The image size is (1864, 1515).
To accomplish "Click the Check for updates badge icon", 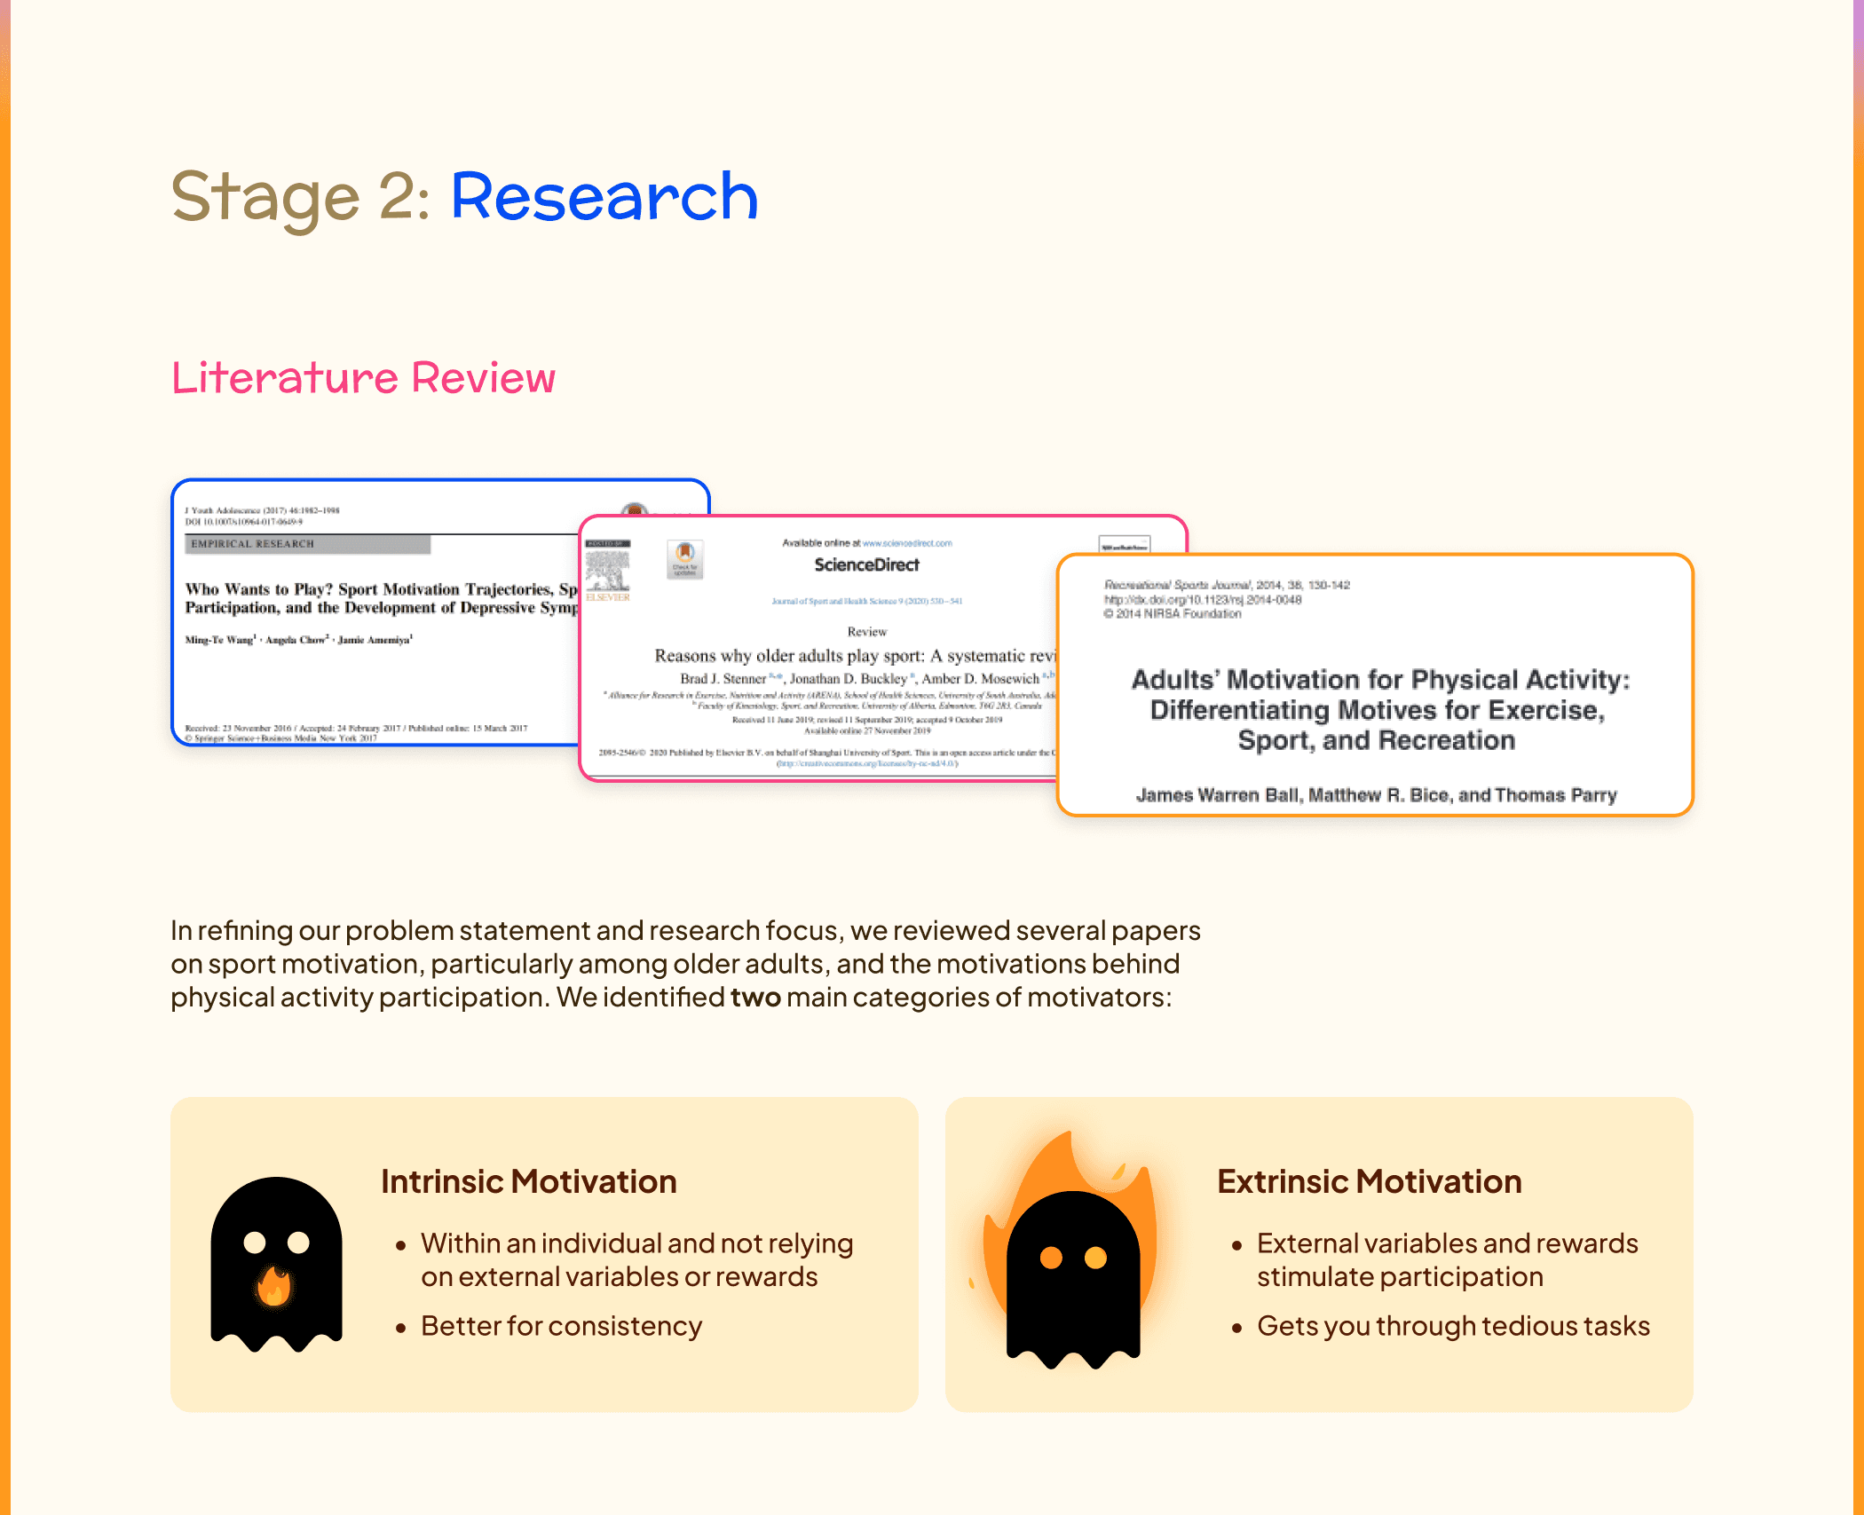I will tap(685, 559).
